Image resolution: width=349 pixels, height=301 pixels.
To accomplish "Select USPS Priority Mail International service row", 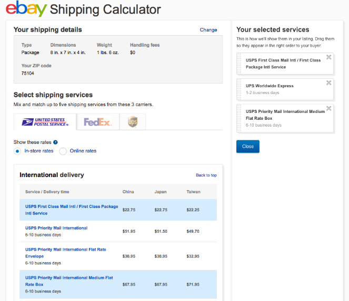I will [x=56, y=228].
